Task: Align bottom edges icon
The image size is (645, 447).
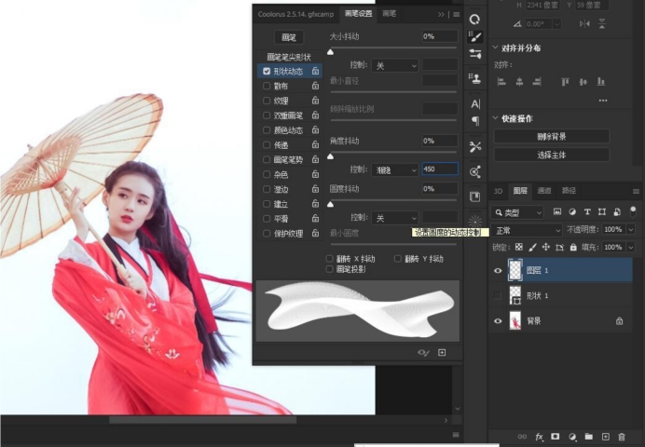Action: (601, 81)
